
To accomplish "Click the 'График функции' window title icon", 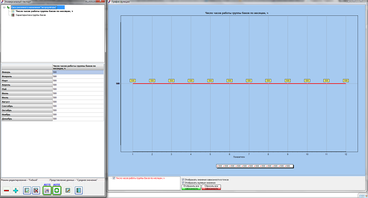I will tap(109, 2).
